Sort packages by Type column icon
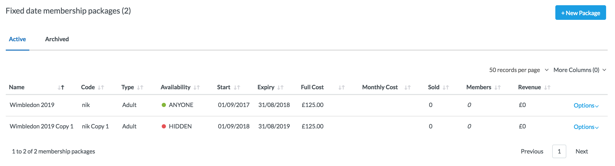615x166 pixels. (140, 88)
